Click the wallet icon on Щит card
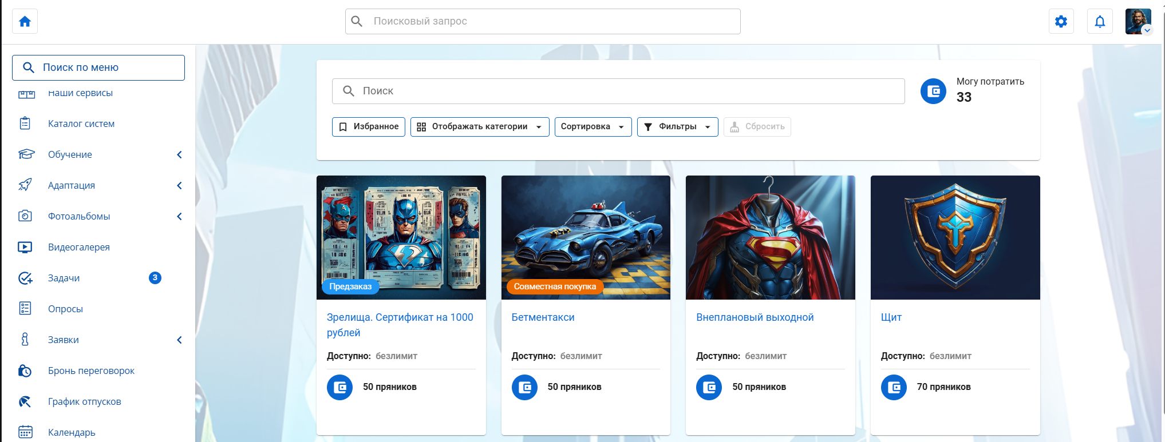 click(894, 387)
